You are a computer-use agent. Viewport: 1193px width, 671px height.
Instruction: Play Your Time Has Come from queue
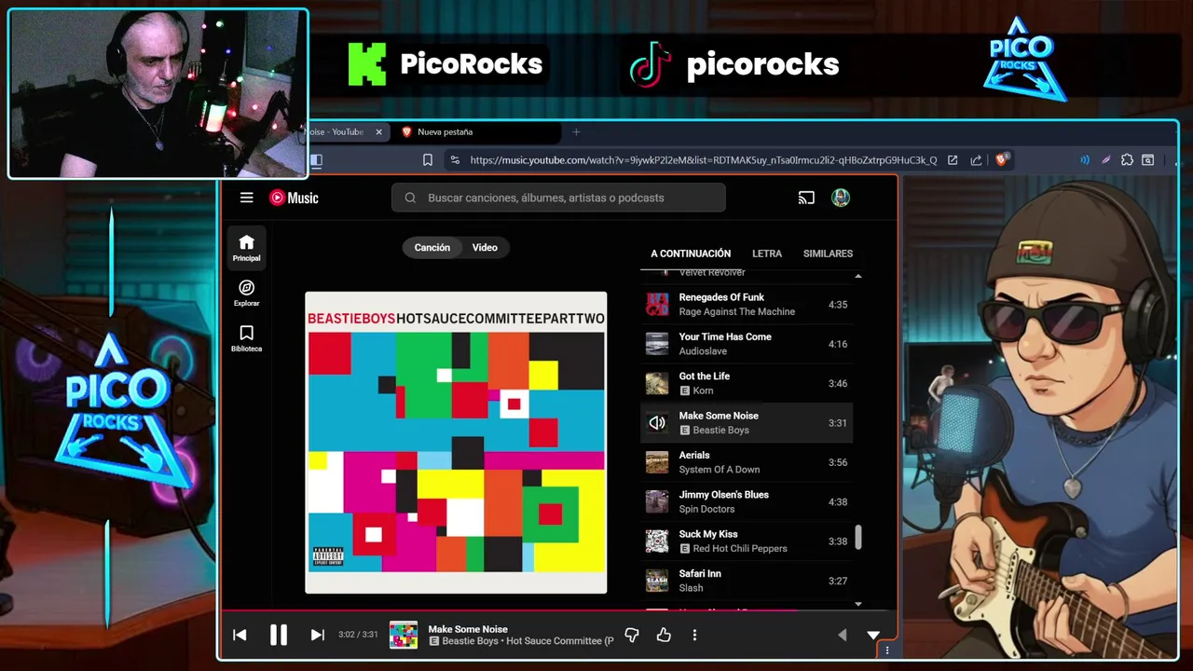pyautogui.click(x=747, y=344)
